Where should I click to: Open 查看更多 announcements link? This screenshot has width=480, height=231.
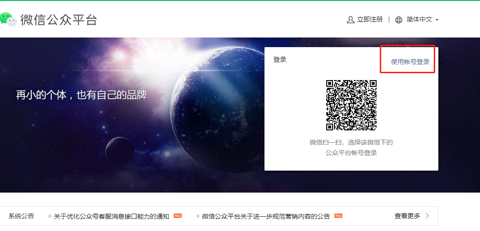click(407, 216)
